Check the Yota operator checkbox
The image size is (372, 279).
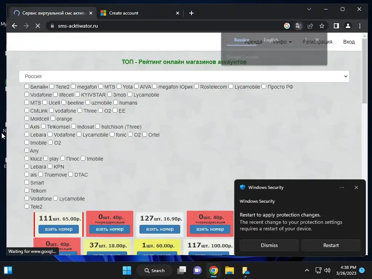(119, 86)
